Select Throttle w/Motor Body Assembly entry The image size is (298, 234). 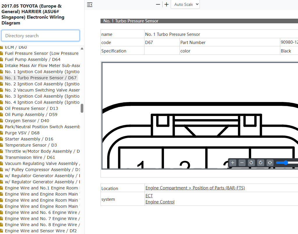tap(42, 151)
